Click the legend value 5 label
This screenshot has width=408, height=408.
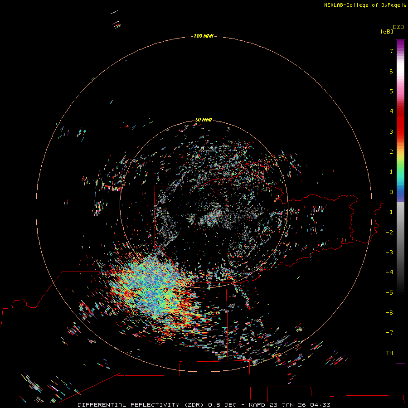[391, 91]
